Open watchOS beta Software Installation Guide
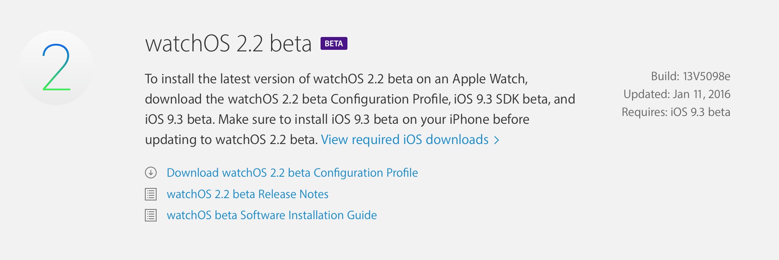 [272, 215]
